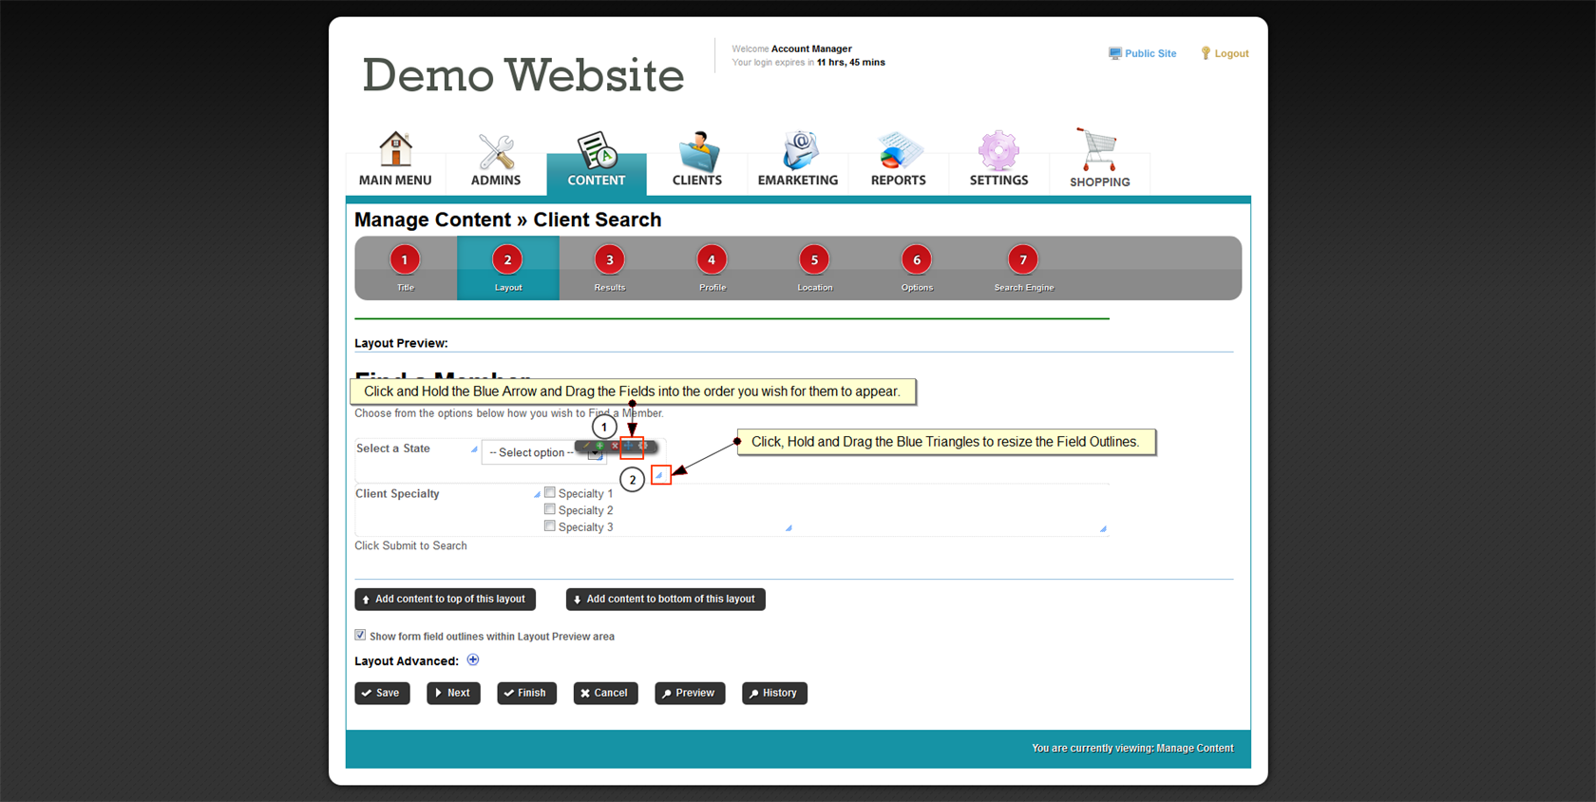Open the Settings gear icon
This screenshot has width=1596, height=802.
pos(998,152)
